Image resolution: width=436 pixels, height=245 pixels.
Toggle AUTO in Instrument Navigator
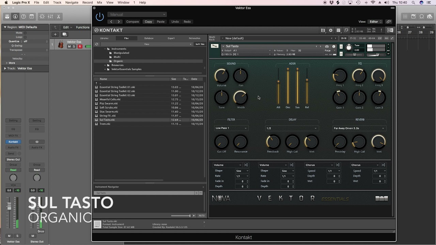[202, 216]
